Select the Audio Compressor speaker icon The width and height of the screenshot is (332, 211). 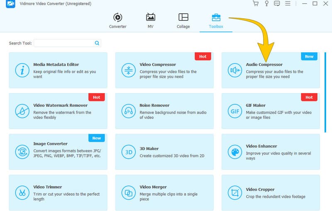pos(234,70)
